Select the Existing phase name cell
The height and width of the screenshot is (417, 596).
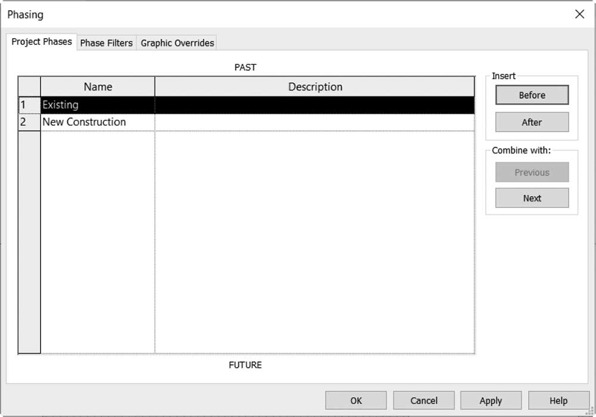pyautogui.click(x=98, y=105)
